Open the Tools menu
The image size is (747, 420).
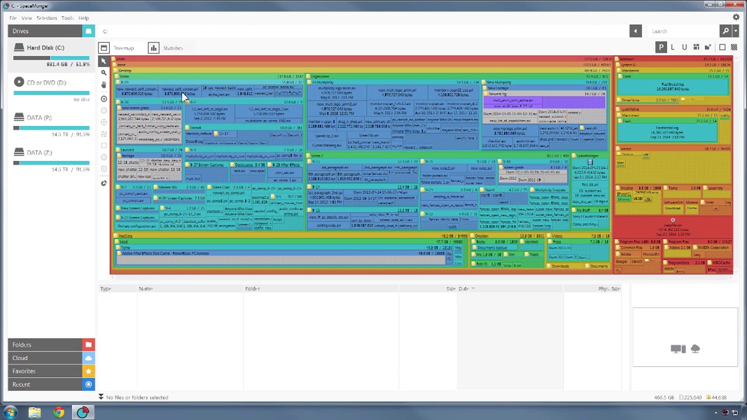tap(67, 18)
